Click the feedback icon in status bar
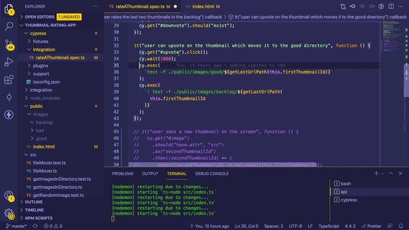Screen dimensions: 409x230 390,226
